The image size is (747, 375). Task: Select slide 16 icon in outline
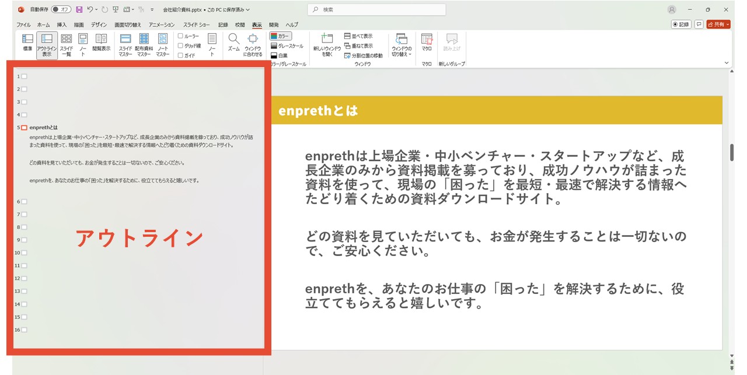24,330
